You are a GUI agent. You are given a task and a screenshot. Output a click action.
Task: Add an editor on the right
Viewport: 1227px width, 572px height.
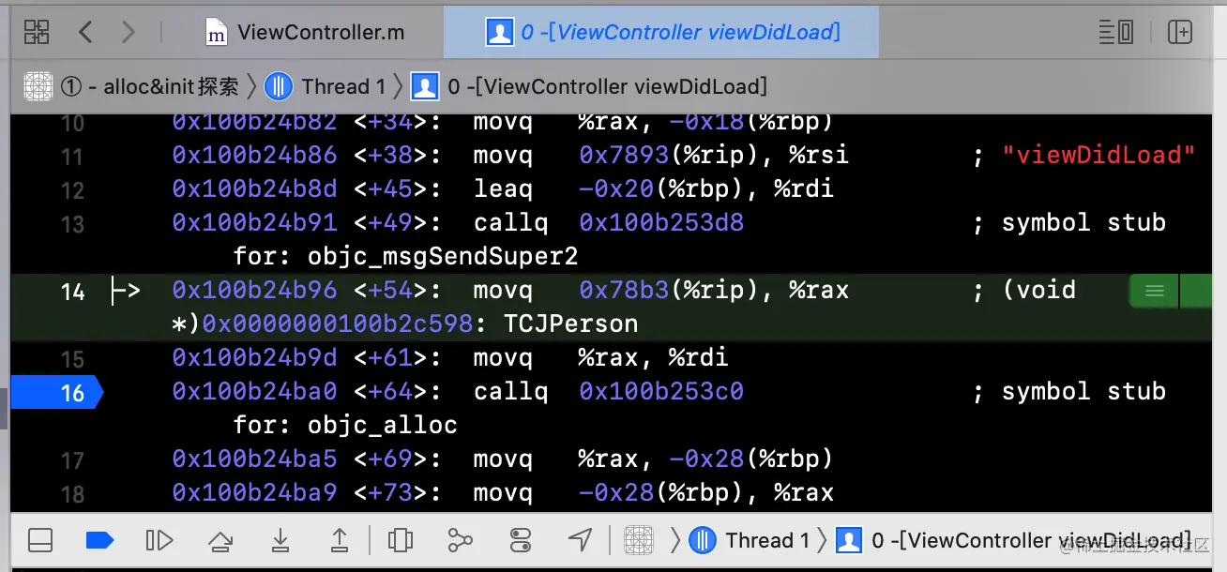[x=1179, y=32]
